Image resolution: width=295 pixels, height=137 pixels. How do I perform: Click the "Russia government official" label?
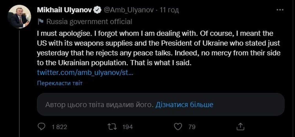89,22
